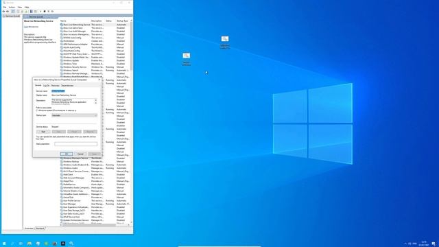Click the services list horizontal scrollbar
The width and height of the screenshot is (439, 247).
[x=88, y=225]
